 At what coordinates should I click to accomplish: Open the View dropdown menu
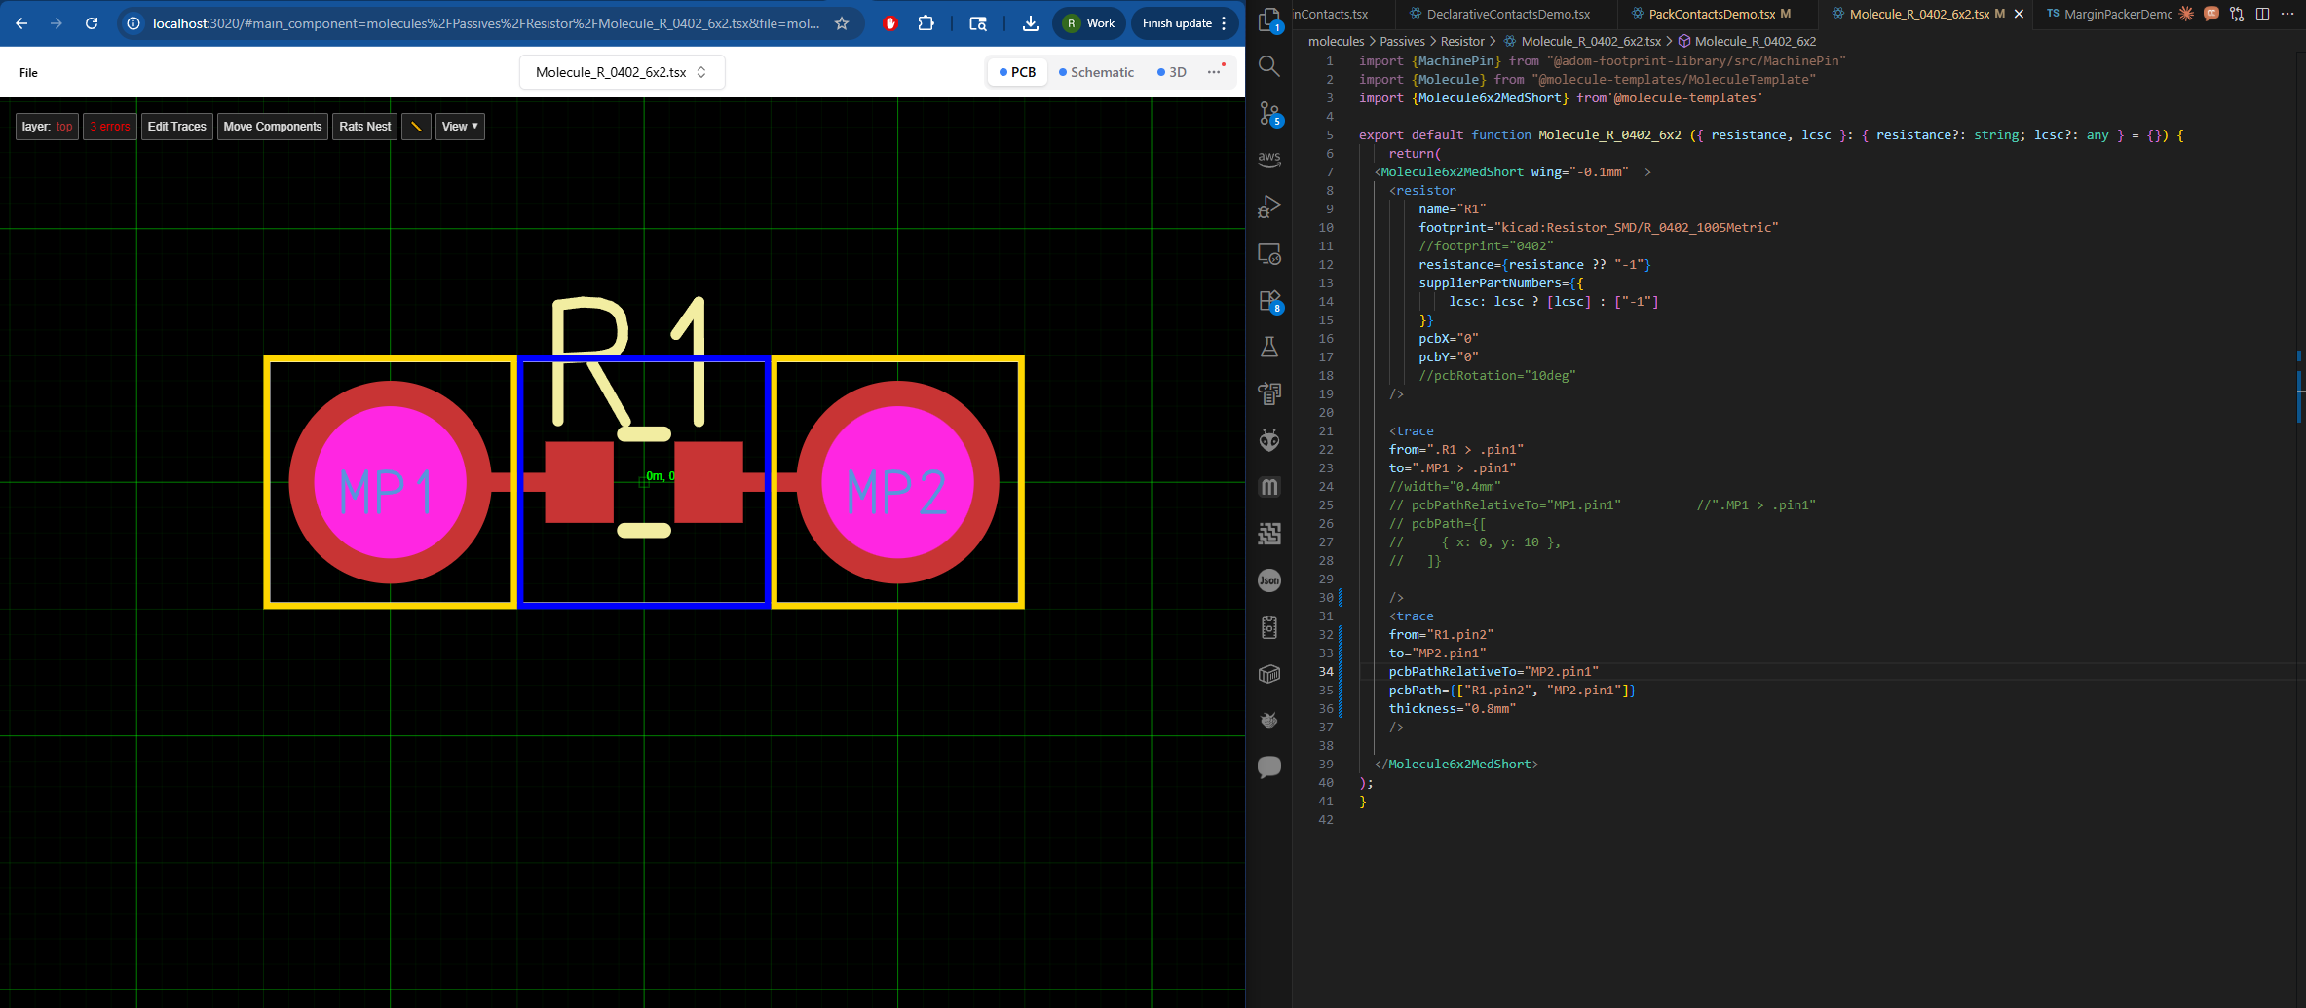point(460,127)
